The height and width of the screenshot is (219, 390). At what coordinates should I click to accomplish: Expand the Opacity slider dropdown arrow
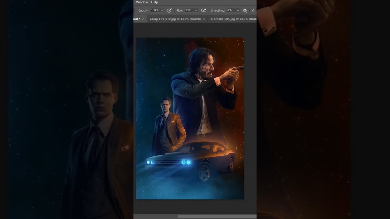coord(162,10)
